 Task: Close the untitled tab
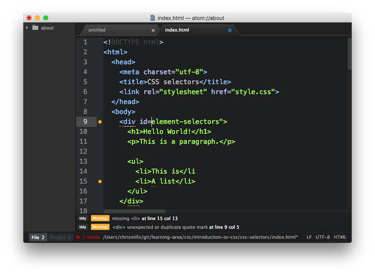pyautogui.click(x=153, y=30)
